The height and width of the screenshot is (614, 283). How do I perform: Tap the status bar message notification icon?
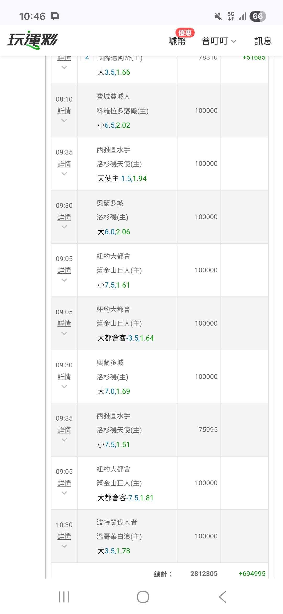click(x=55, y=16)
